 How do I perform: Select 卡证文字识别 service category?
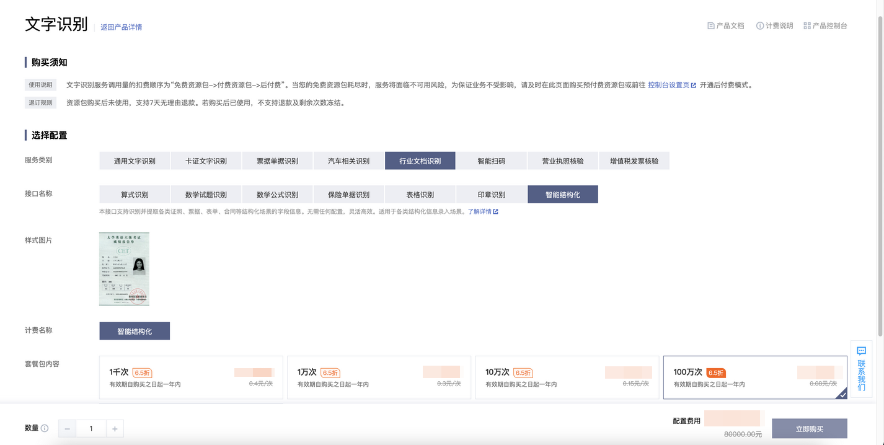coord(206,161)
